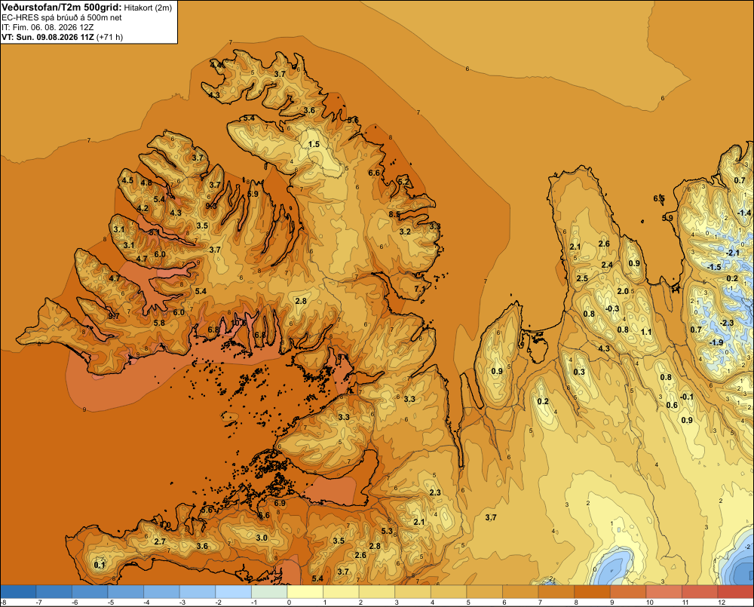Click the '-0.1' temperature label

(687, 397)
